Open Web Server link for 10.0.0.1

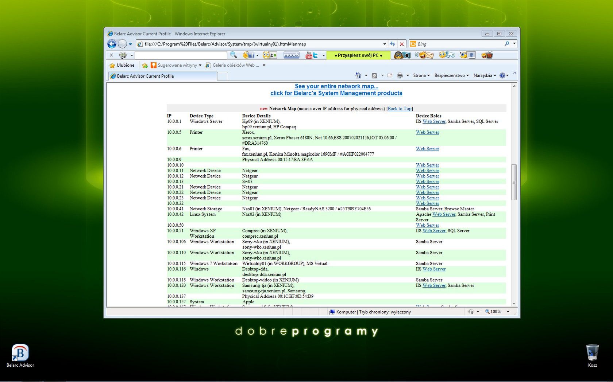coord(434,121)
